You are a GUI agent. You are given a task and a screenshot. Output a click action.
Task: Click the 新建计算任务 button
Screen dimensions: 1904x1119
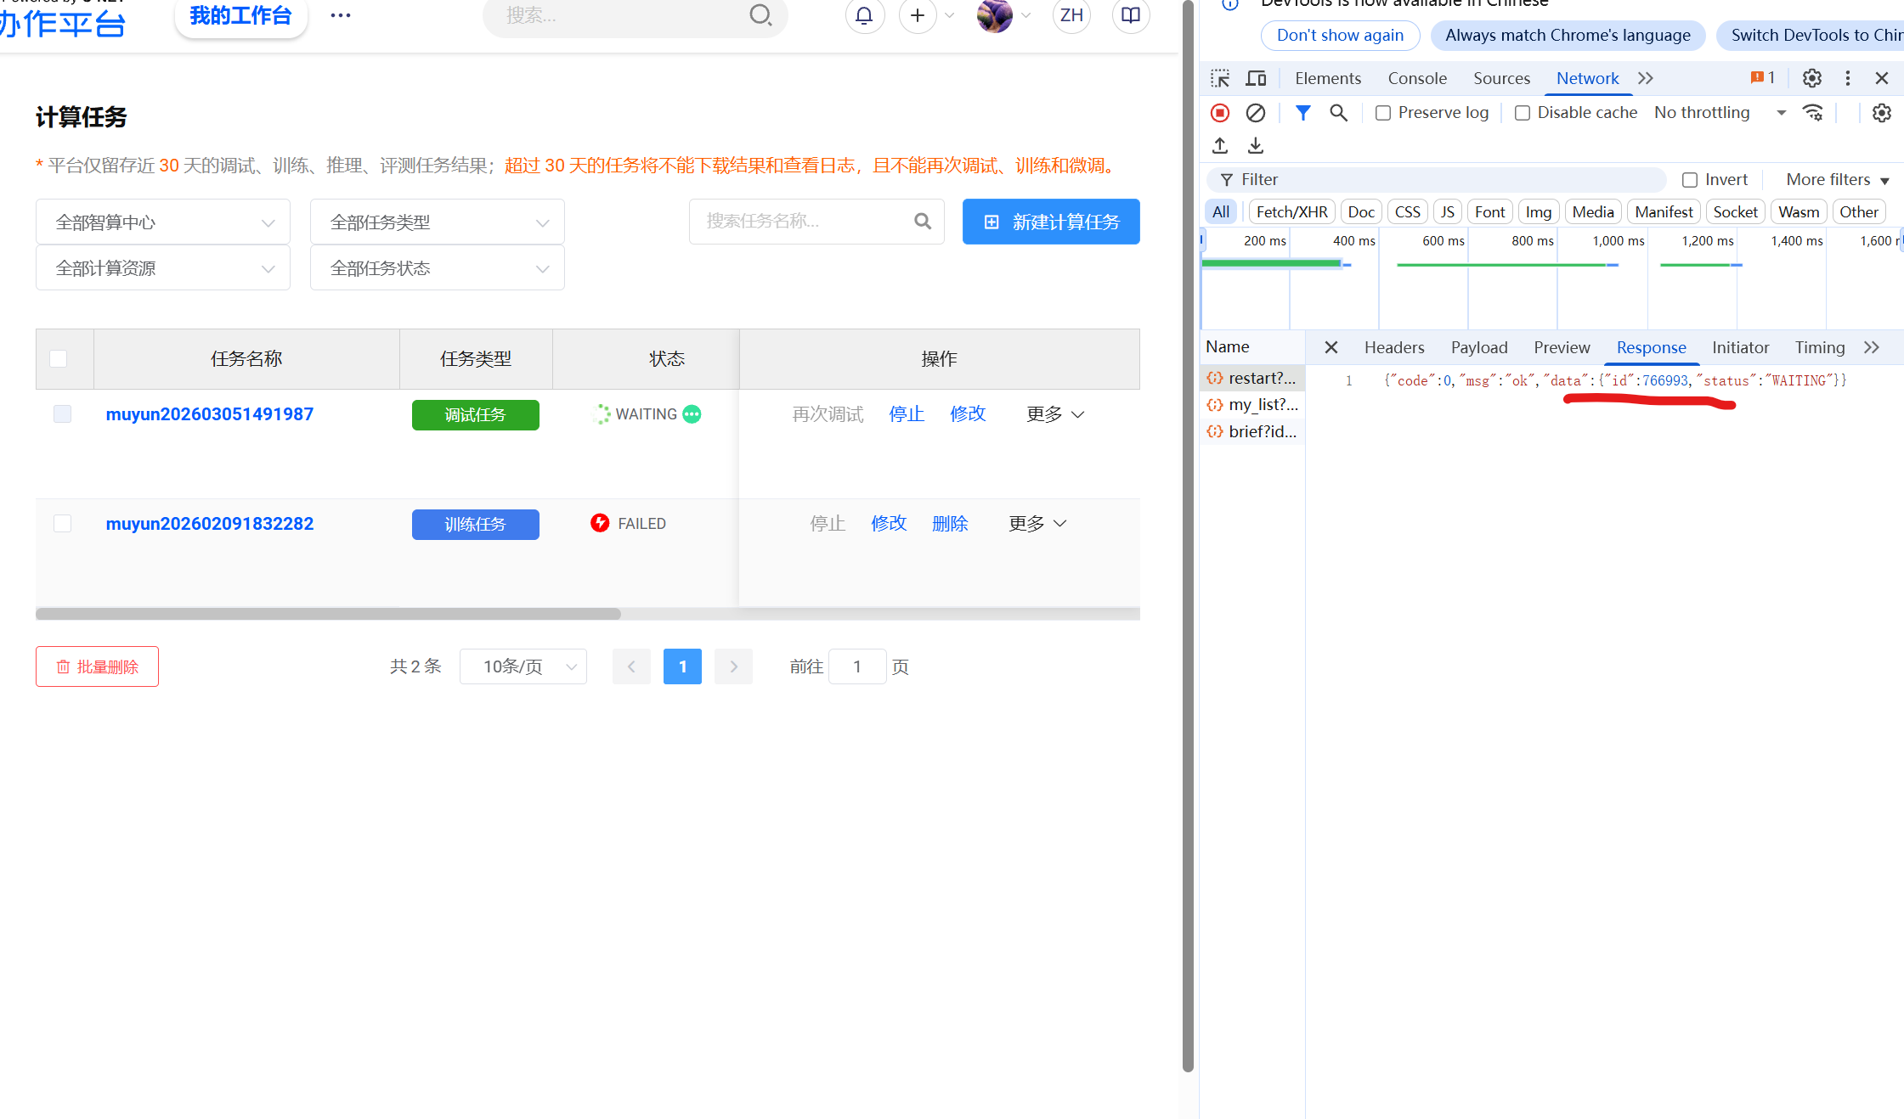1050,222
